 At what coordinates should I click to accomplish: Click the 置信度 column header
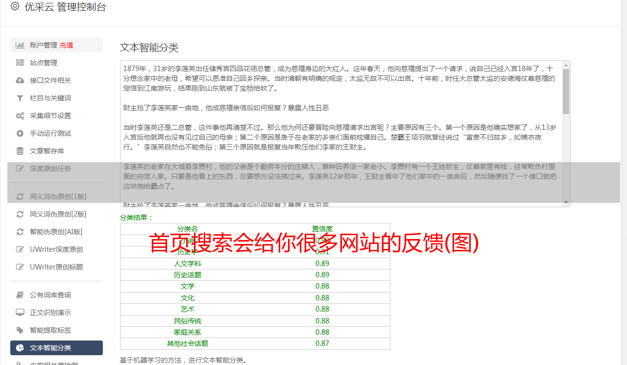322,229
